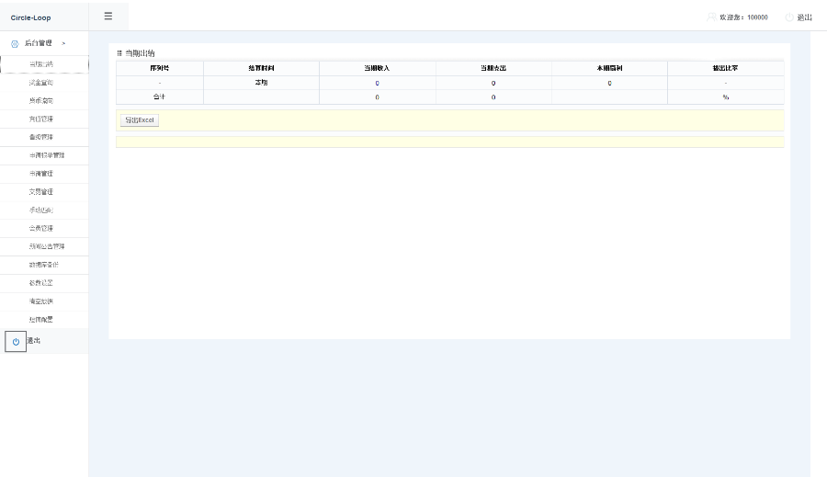Collapse the 后台管理 chevron arrow
The width and height of the screenshot is (827, 477).
tap(63, 43)
